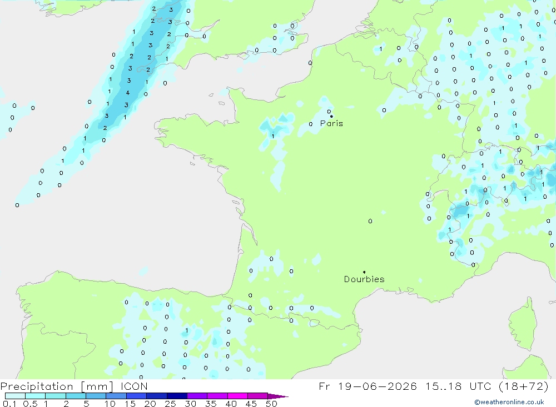The height and width of the screenshot is (407, 556).
Task: Click the legend value label '50'
Action: click(271, 404)
